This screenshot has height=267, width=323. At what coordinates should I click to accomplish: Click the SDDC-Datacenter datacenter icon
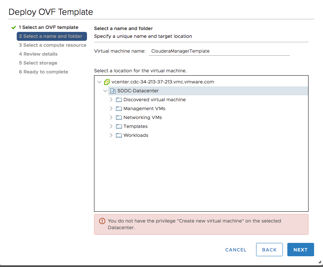(x=113, y=91)
